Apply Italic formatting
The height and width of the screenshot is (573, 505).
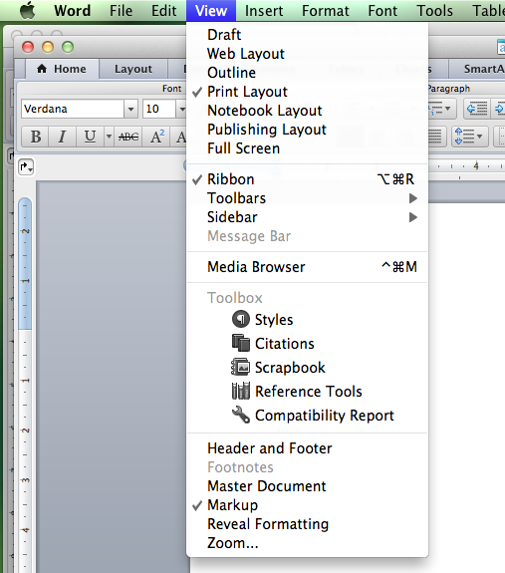coord(62,137)
